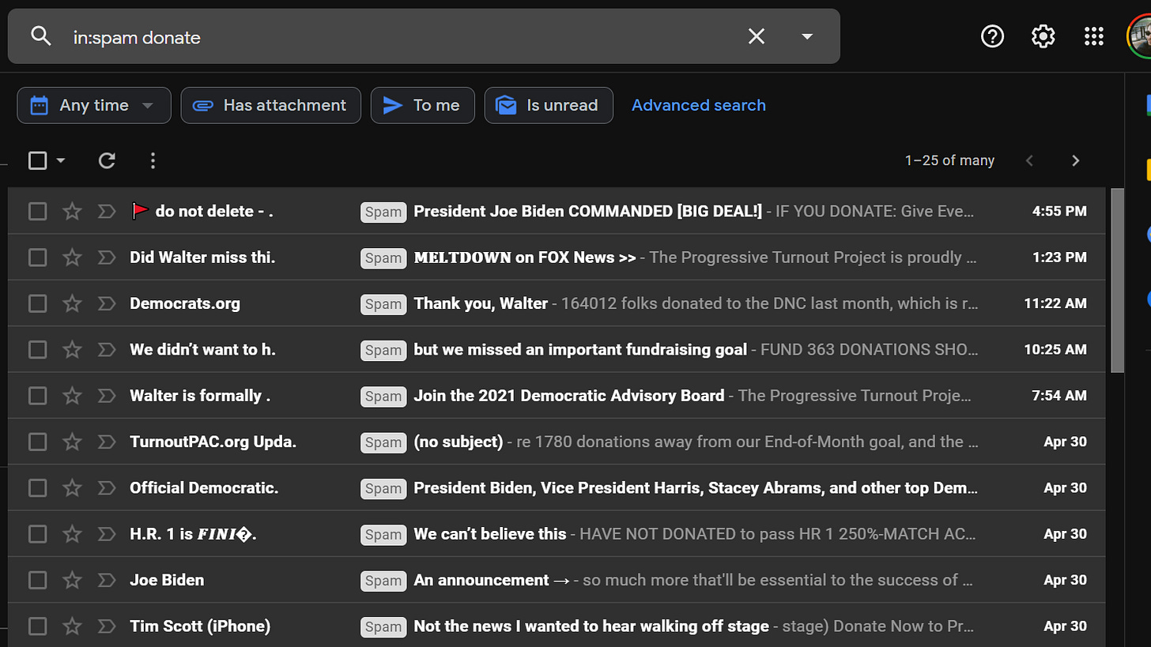Toggle the To me filter chip
Screen dimensions: 1151x647
click(422, 105)
